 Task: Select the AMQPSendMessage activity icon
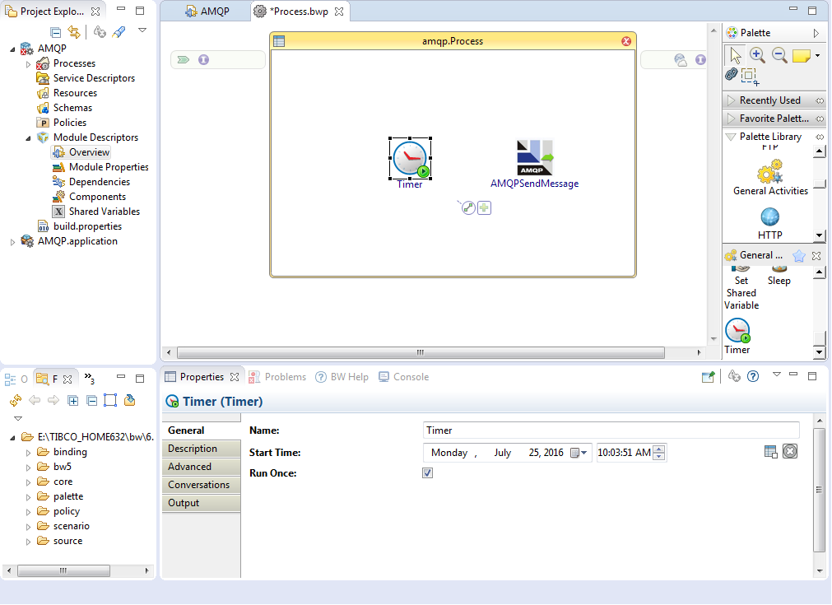(535, 157)
